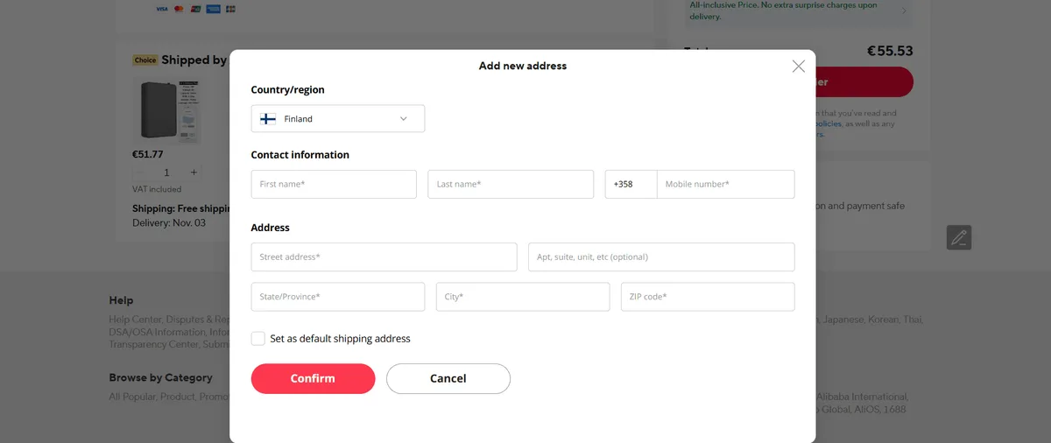Image resolution: width=1051 pixels, height=443 pixels.
Task: Open the Country/region dropdown showing Finland
Action: (x=338, y=119)
